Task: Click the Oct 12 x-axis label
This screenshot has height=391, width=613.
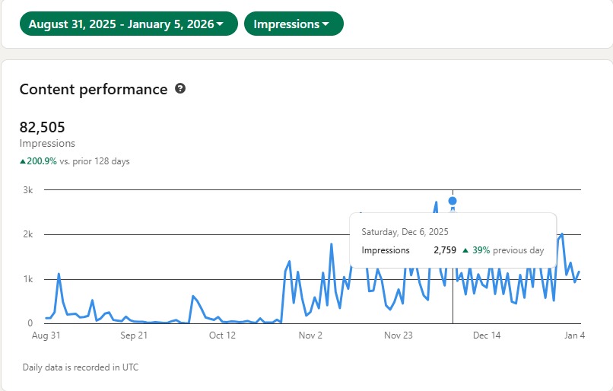Action: click(222, 335)
